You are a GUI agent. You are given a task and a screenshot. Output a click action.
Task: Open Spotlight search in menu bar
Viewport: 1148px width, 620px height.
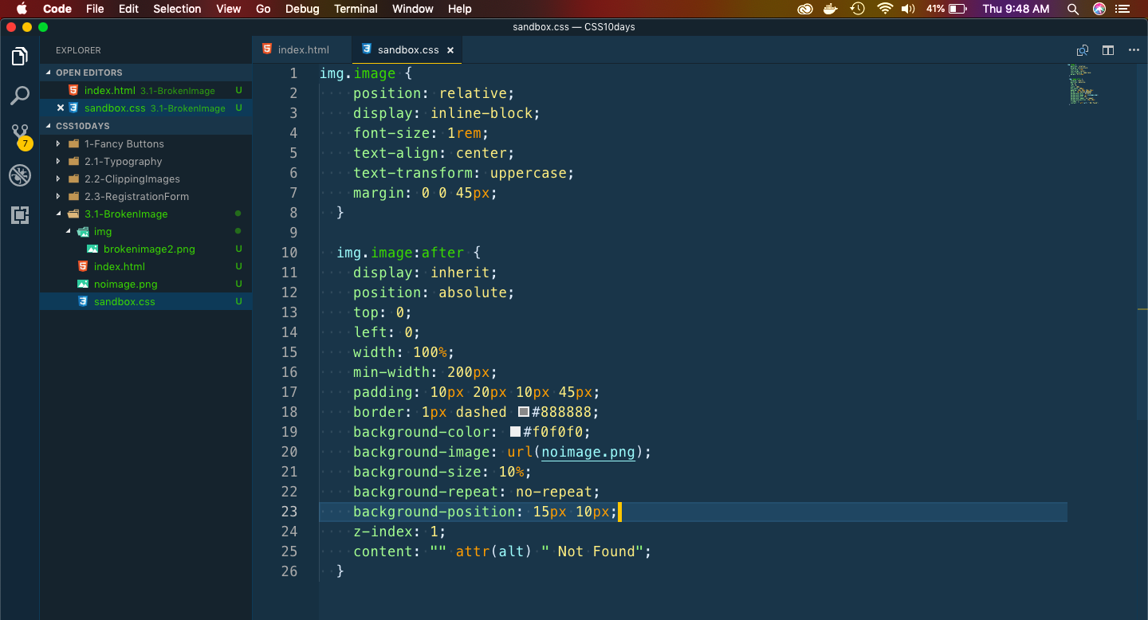pos(1073,9)
